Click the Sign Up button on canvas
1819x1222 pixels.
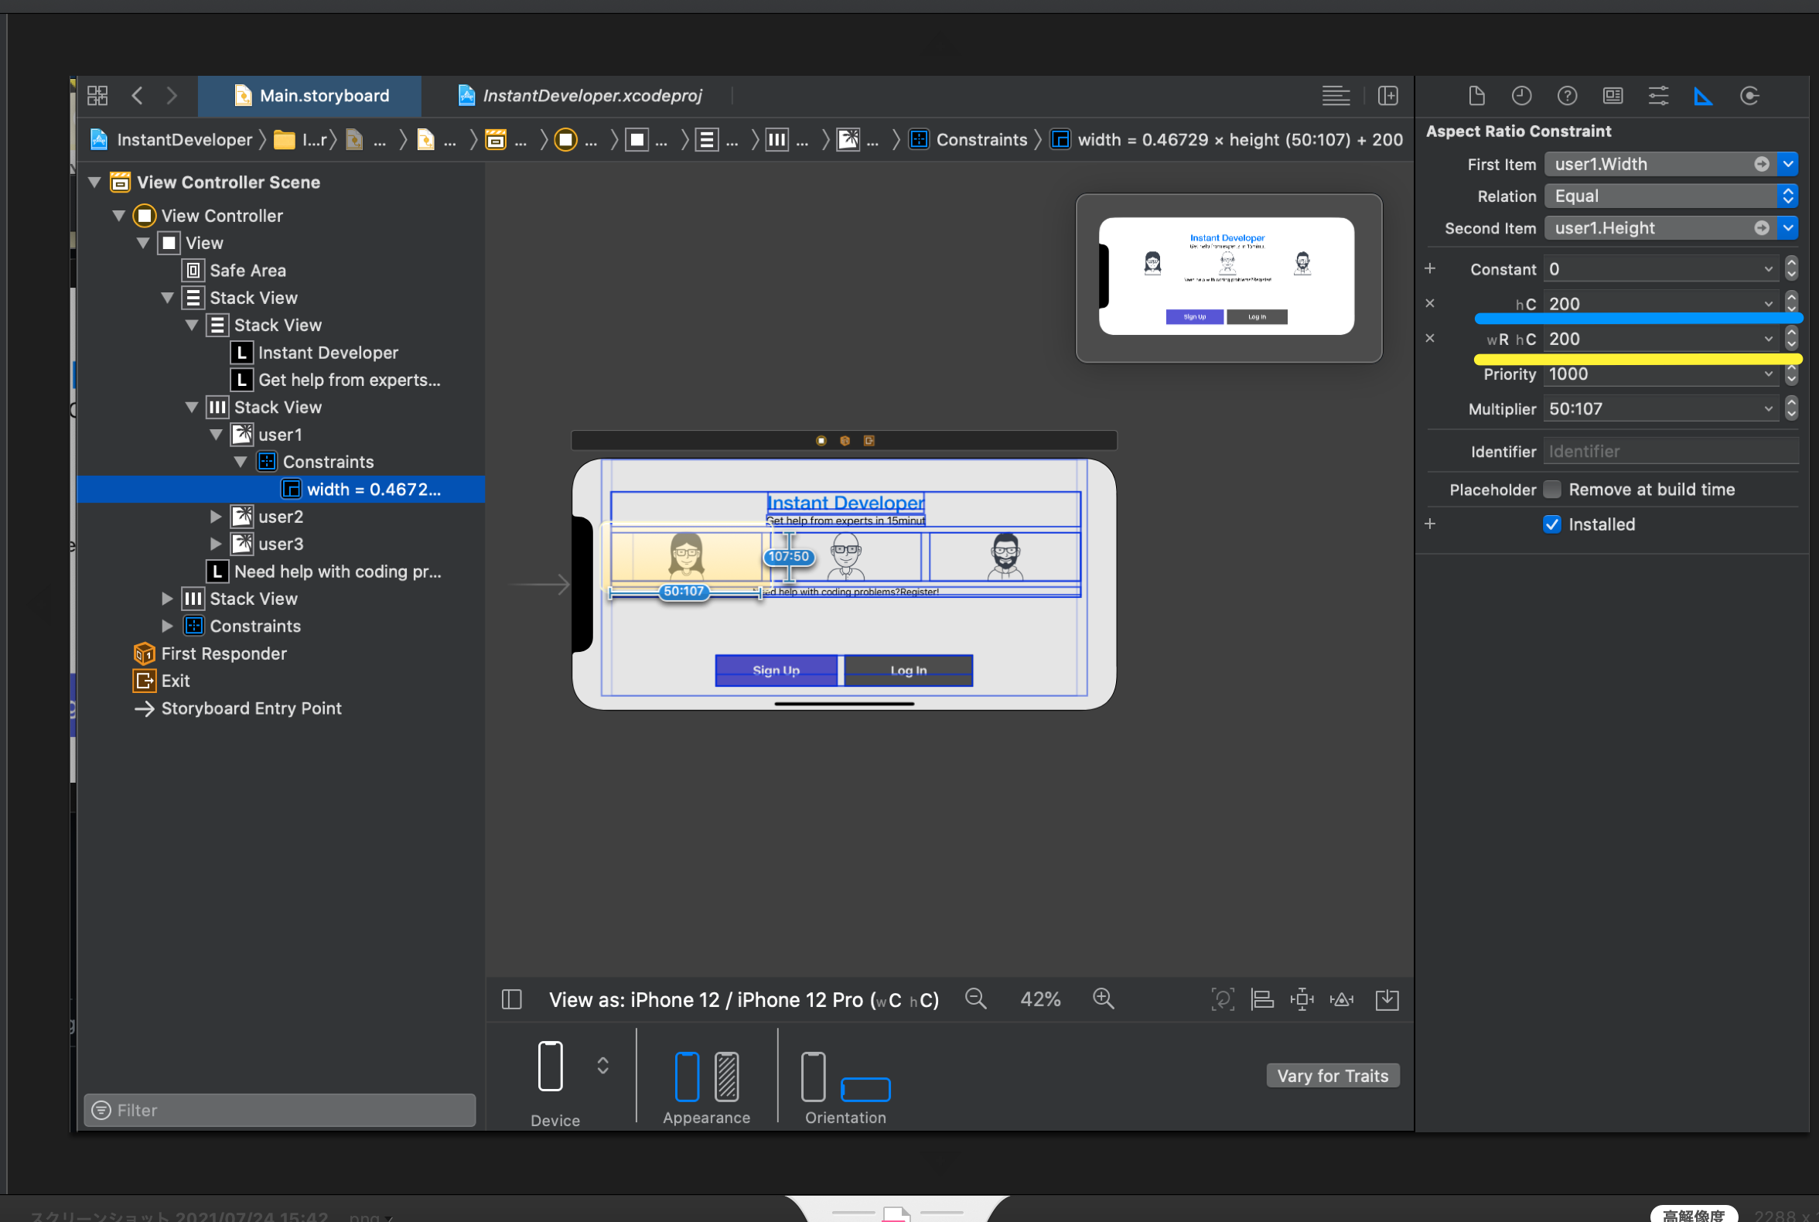[776, 670]
